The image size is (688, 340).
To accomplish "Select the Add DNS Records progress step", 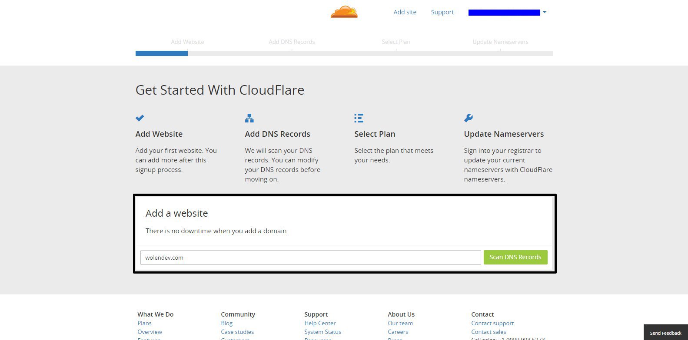I will click(x=292, y=42).
